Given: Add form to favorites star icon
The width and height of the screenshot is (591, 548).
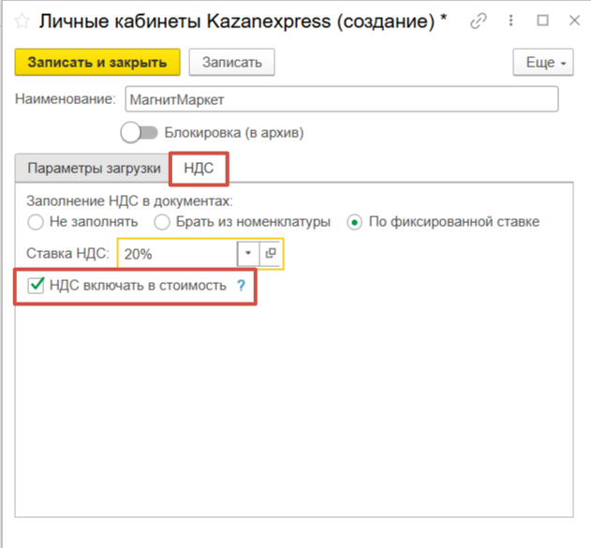Looking at the screenshot, I should [21, 21].
